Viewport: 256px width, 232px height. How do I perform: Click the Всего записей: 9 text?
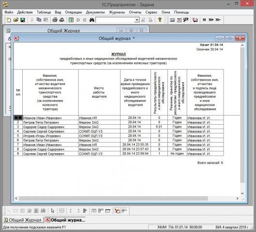(x=210, y=163)
